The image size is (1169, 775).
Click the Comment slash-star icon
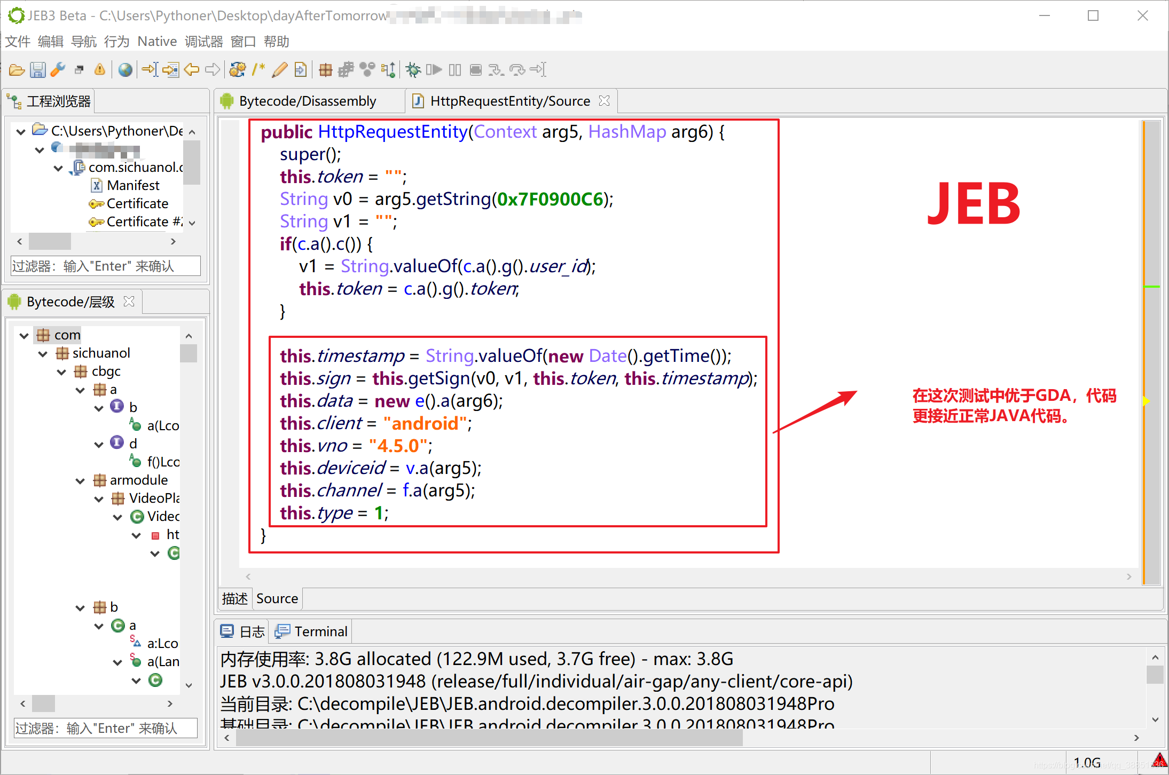258,70
